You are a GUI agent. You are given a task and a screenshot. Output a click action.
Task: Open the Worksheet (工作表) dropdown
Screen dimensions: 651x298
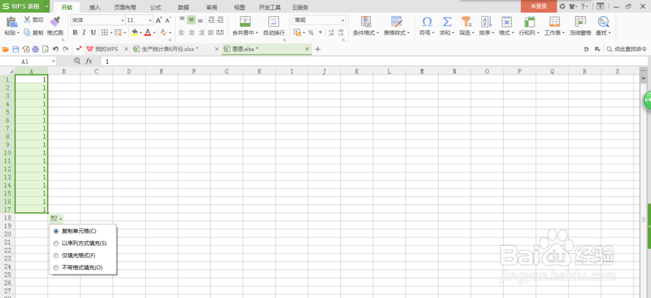[555, 33]
